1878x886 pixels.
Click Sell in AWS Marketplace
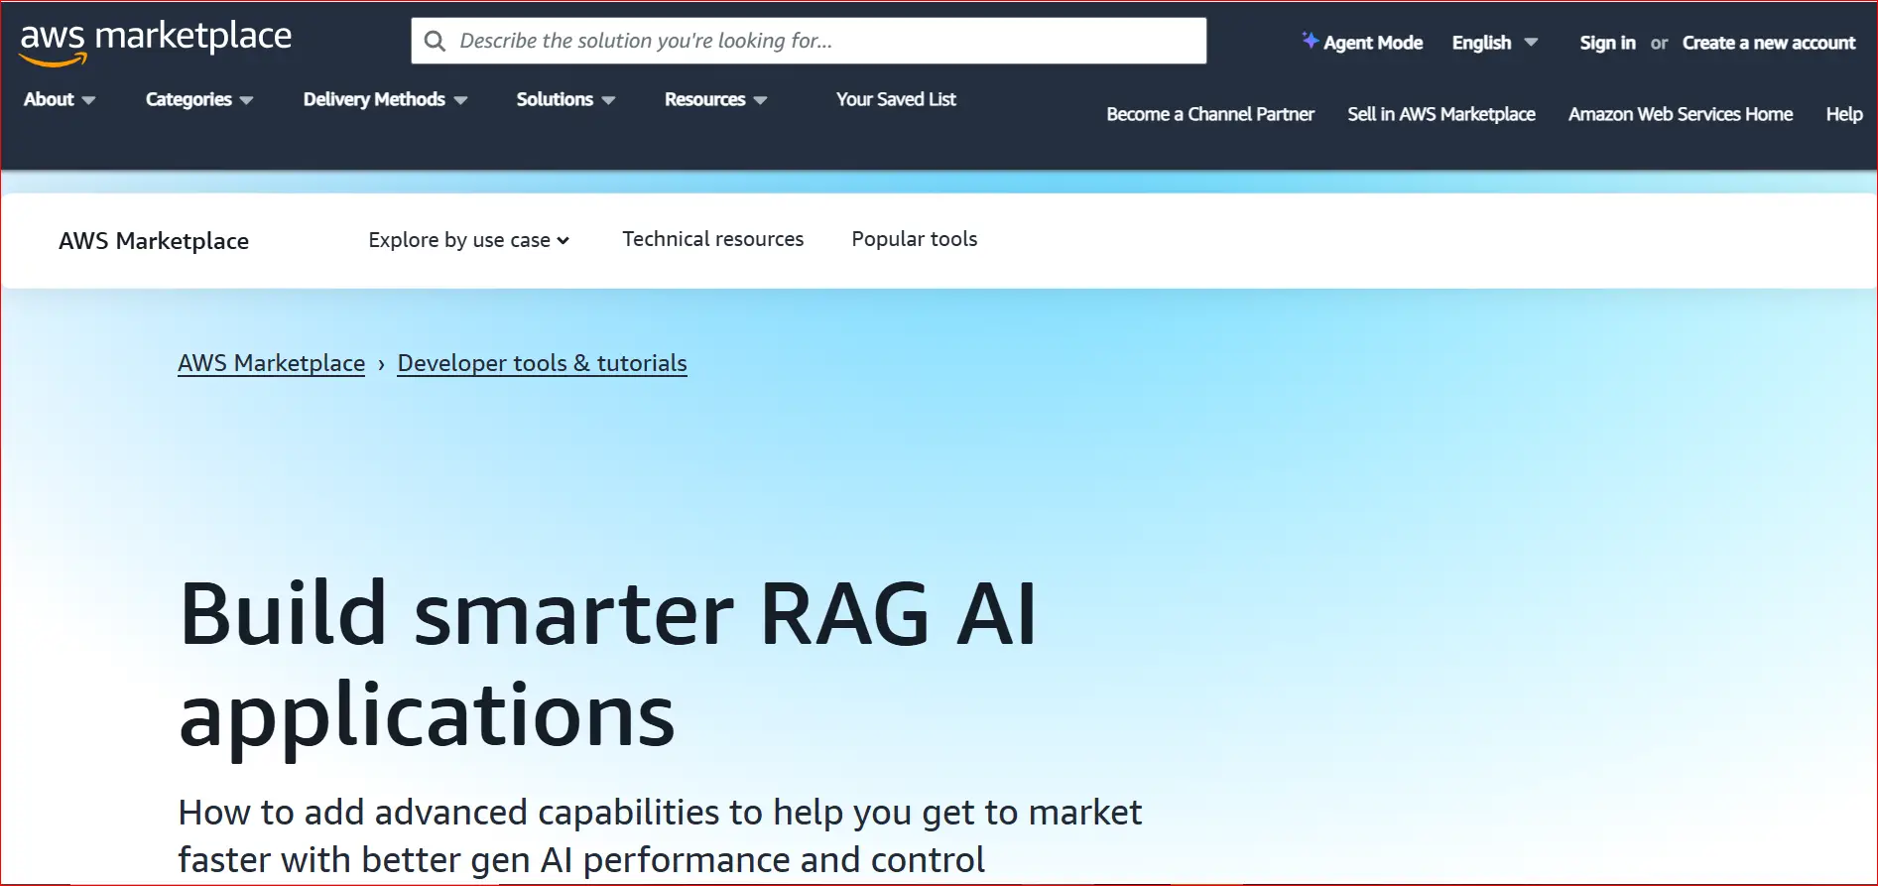pos(1440,114)
